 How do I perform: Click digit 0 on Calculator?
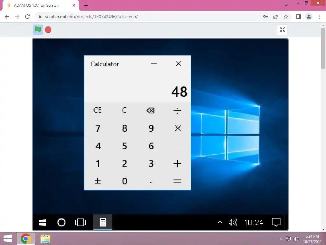pos(124,181)
